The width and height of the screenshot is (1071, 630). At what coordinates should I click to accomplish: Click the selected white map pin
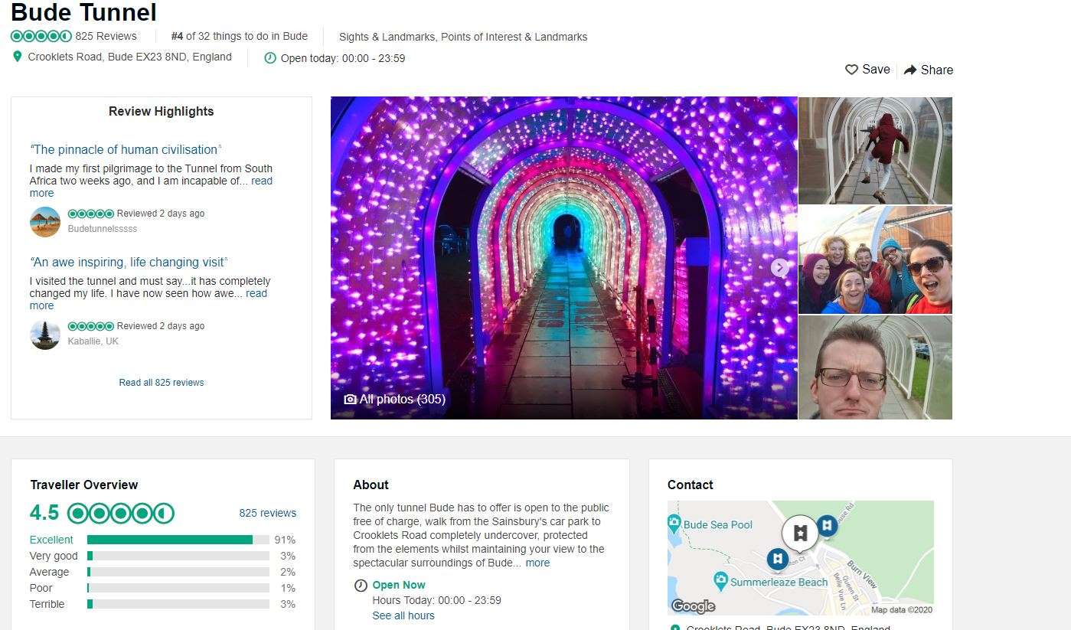coord(800,534)
